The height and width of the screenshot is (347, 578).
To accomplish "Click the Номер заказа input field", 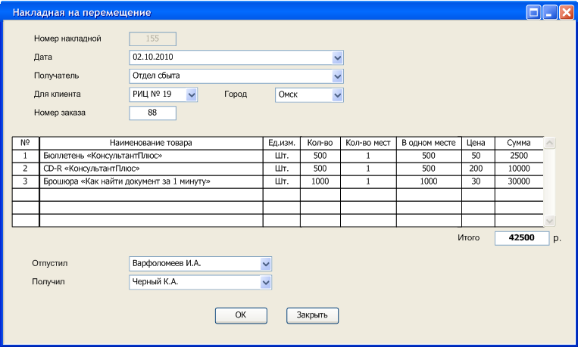I will (x=153, y=113).
